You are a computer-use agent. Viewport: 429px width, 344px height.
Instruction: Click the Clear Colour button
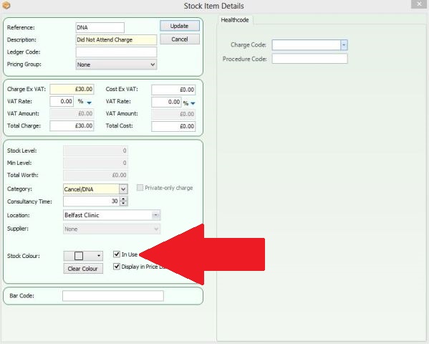tap(83, 269)
